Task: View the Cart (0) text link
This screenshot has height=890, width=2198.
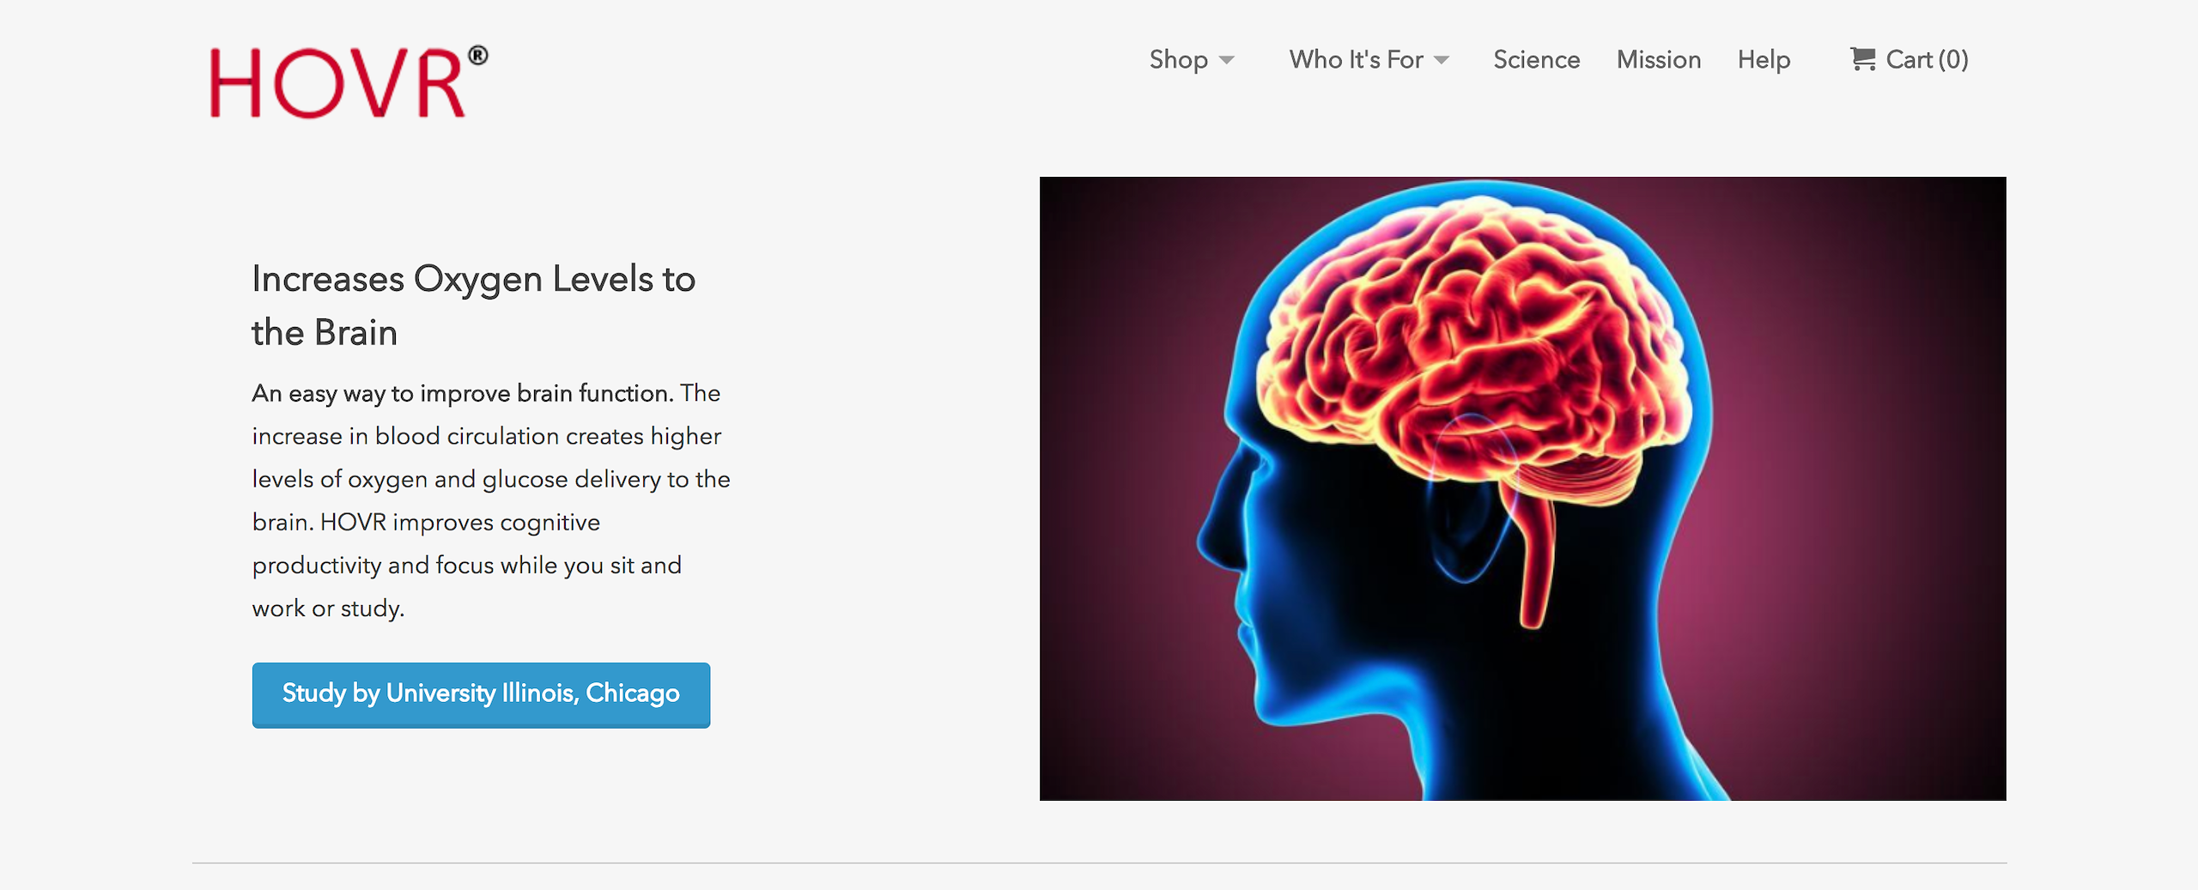Action: pos(1928,59)
